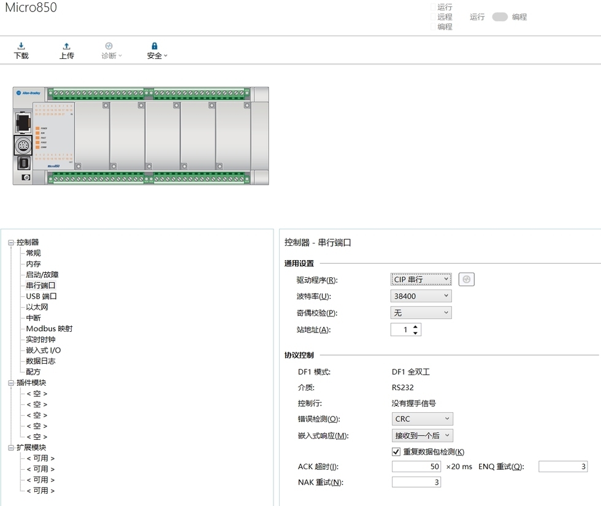Click the 协议控制 section header

point(299,355)
